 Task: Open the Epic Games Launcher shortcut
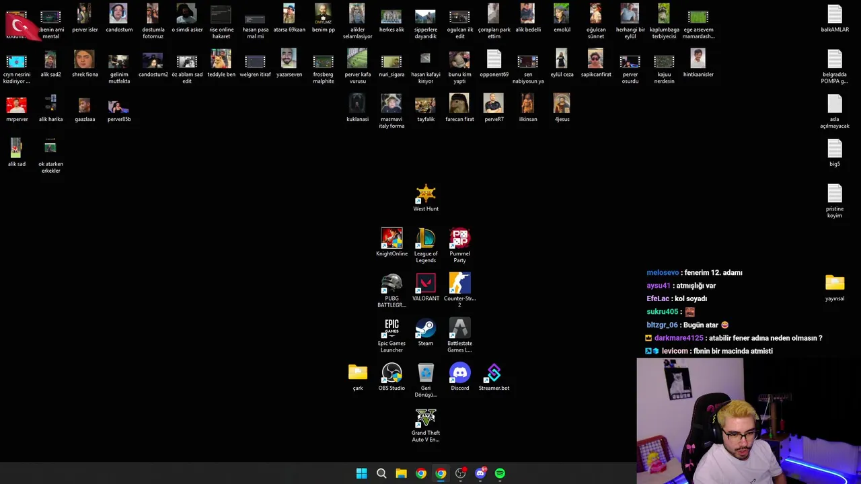pos(391,335)
